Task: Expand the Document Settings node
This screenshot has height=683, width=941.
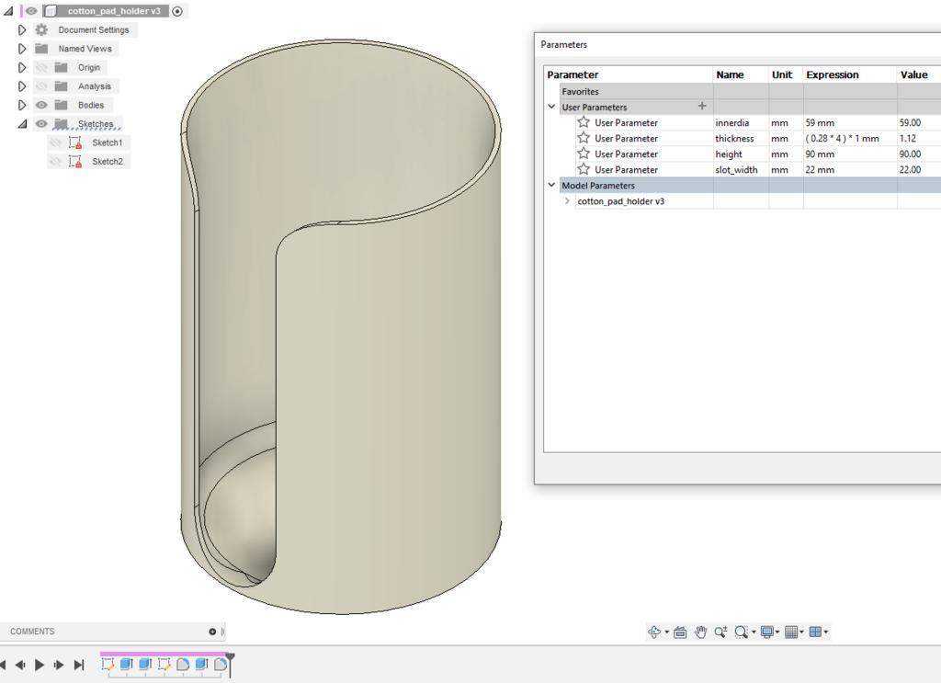Action: point(22,30)
